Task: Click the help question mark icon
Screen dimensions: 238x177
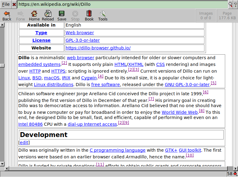Action: (x=236, y=4)
